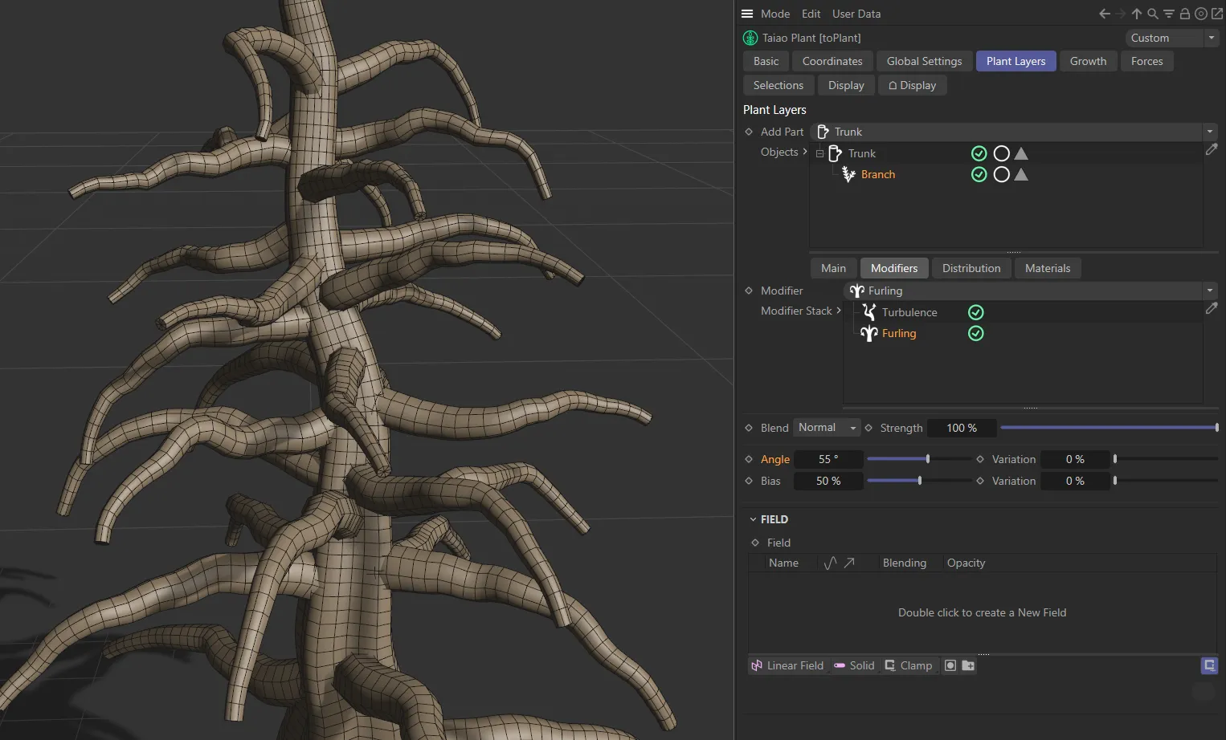
Task: Click the Branch icon next to the Branch layer
Action: (848, 174)
